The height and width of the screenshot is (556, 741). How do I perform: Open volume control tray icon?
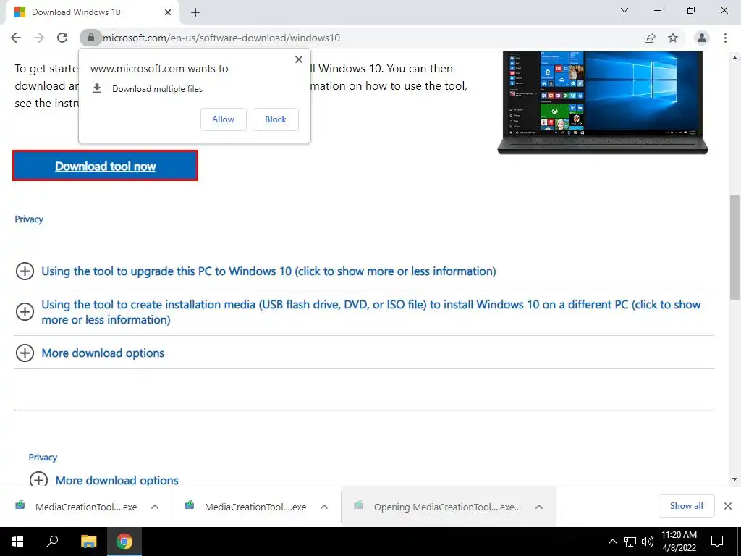[x=648, y=542]
